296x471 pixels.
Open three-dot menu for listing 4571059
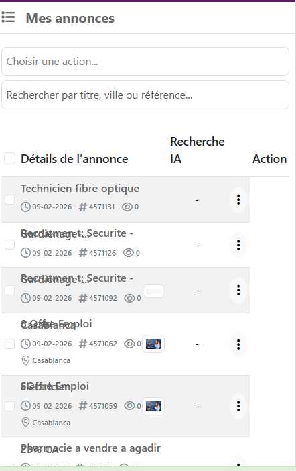tap(238, 406)
